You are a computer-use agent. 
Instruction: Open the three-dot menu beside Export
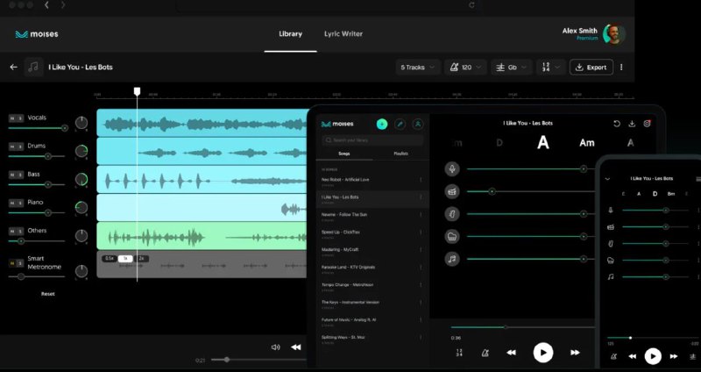[621, 68]
